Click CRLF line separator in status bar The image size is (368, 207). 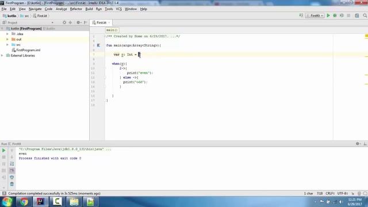(x=330, y=193)
